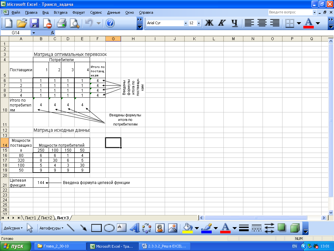Insert a text box
This screenshot has height=251, width=334.
(122, 228)
